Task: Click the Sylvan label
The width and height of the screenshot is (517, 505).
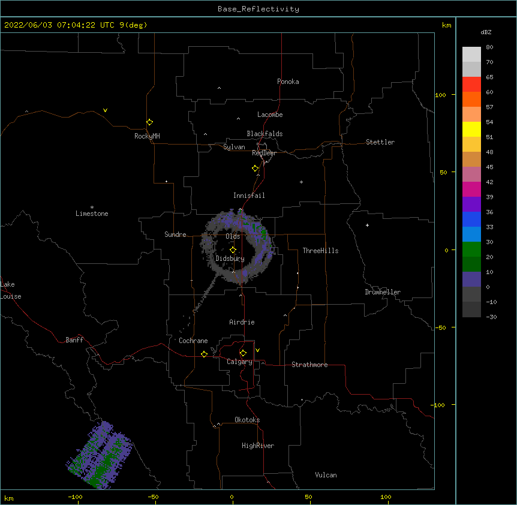Action: tap(234, 147)
